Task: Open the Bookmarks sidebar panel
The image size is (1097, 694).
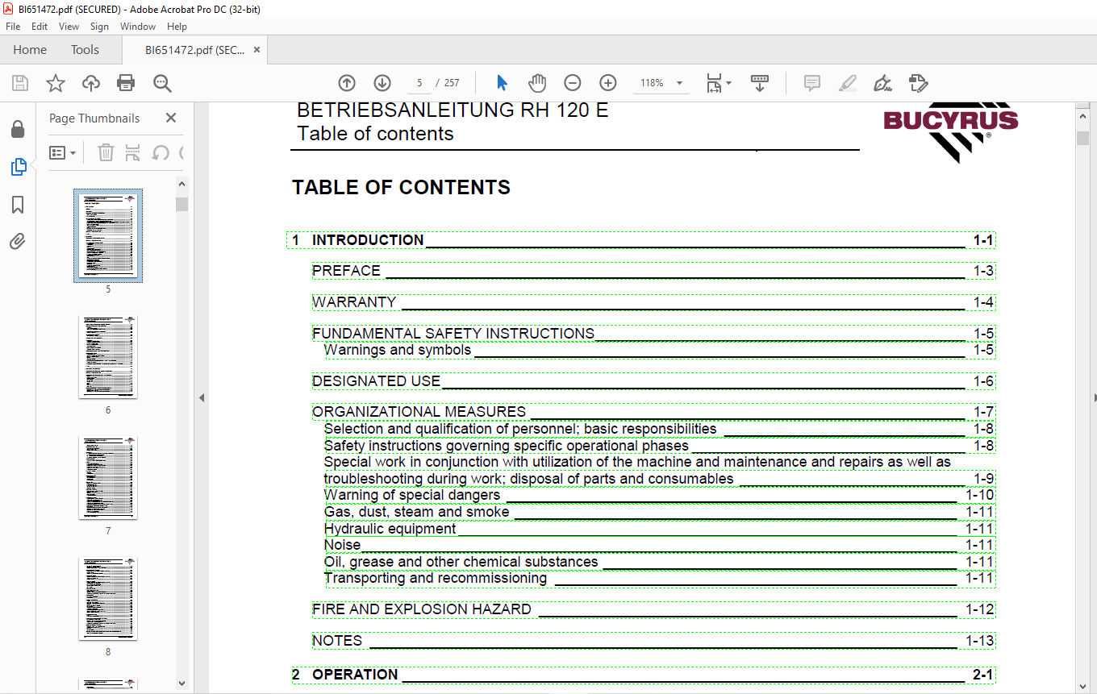Action: click(18, 205)
